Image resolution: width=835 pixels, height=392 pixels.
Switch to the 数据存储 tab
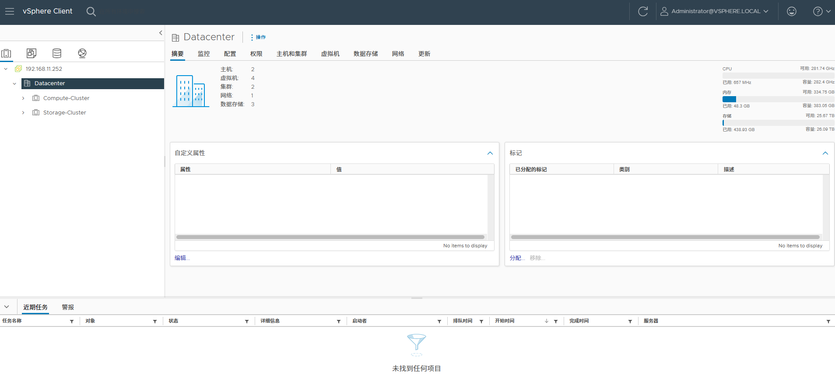(366, 54)
